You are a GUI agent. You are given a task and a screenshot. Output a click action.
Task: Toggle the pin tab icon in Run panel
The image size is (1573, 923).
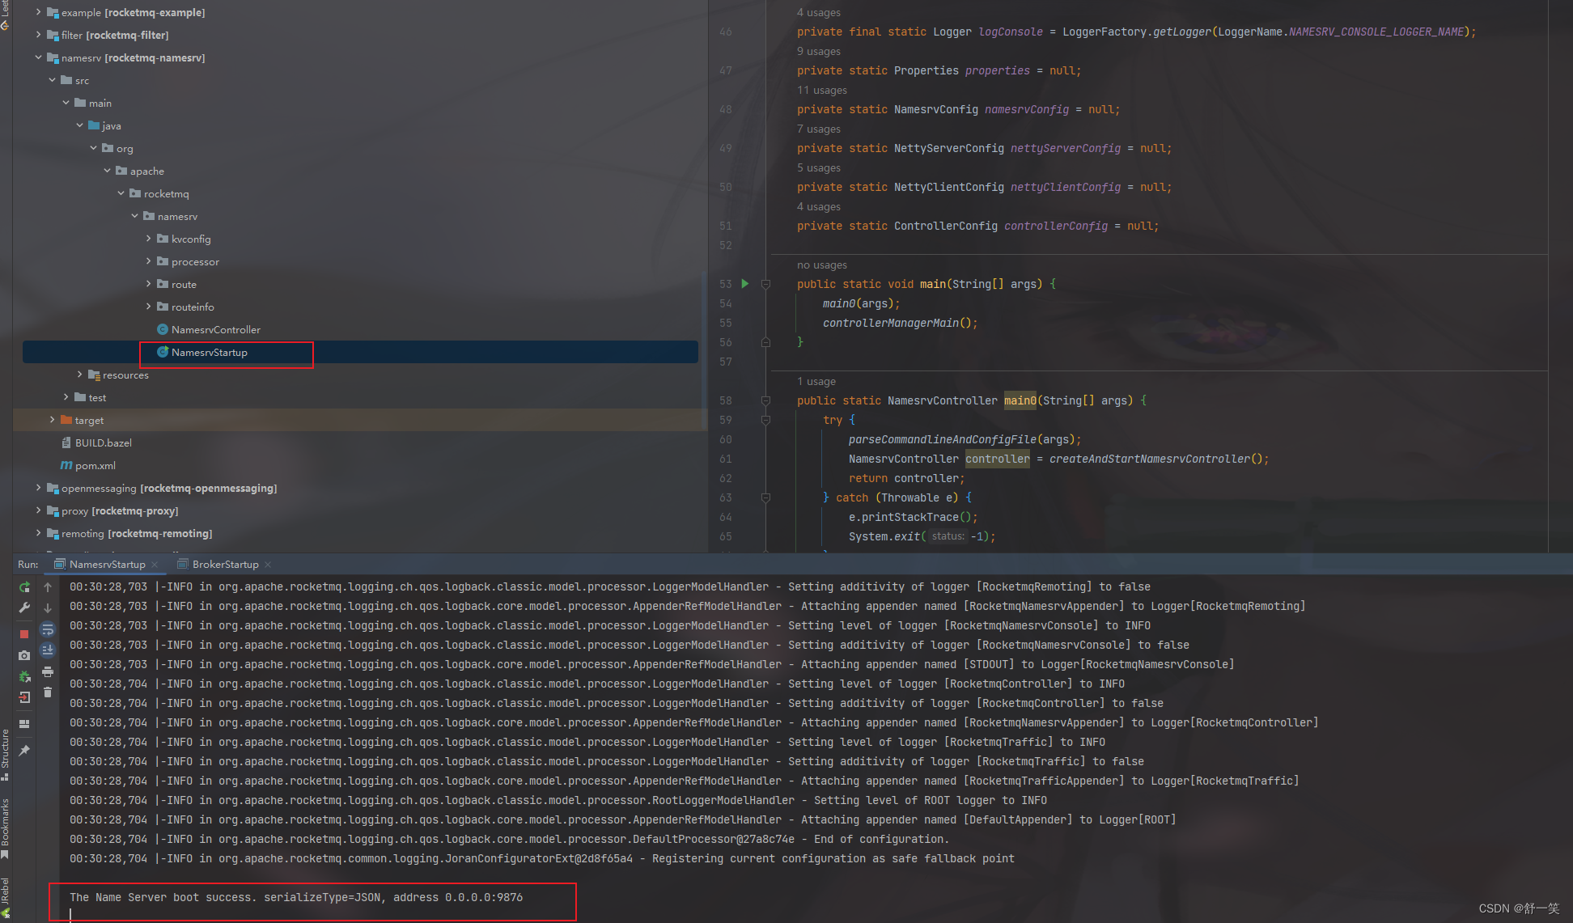pos(24,751)
